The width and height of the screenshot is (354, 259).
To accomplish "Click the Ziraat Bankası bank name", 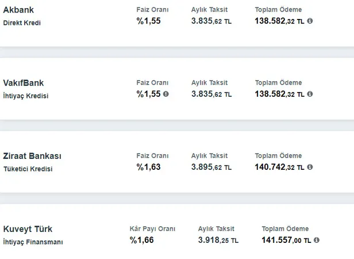I will (x=32, y=156).
